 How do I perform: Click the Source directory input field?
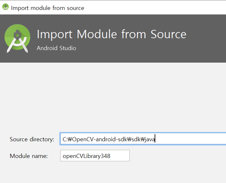pos(143,139)
